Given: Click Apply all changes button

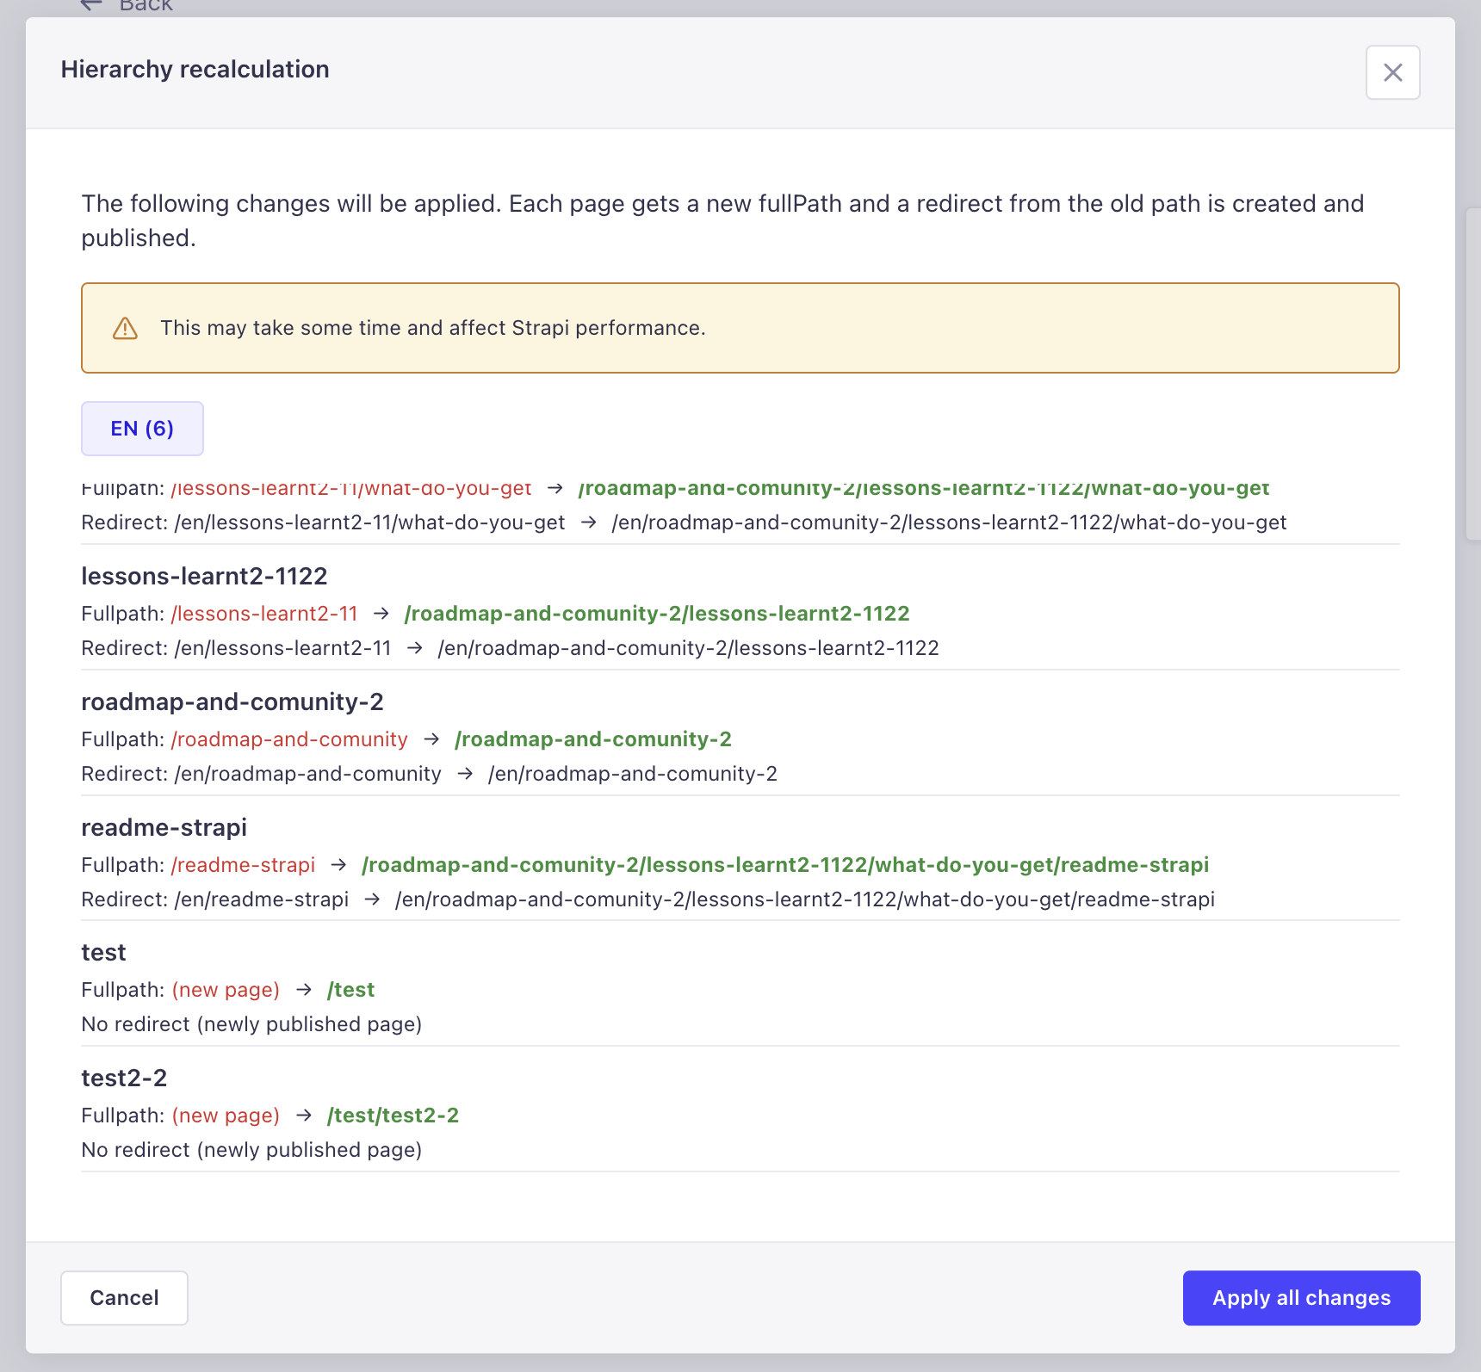Looking at the screenshot, I should point(1301,1298).
